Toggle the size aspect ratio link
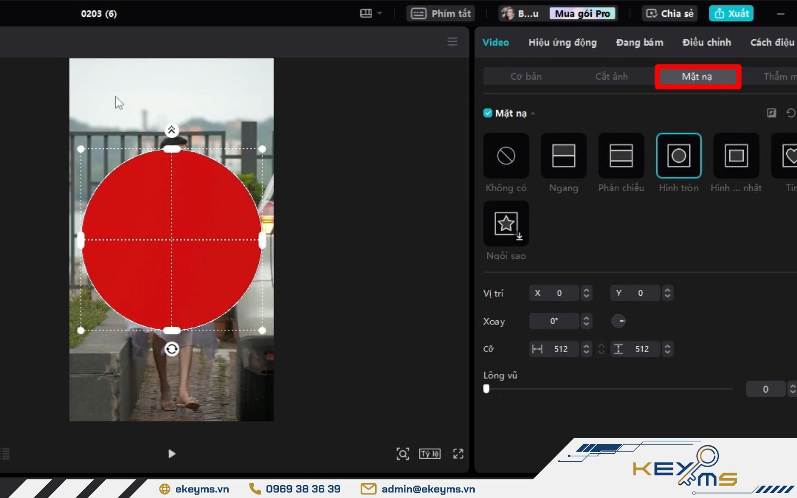The height and width of the screenshot is (498, 797). 601,349
